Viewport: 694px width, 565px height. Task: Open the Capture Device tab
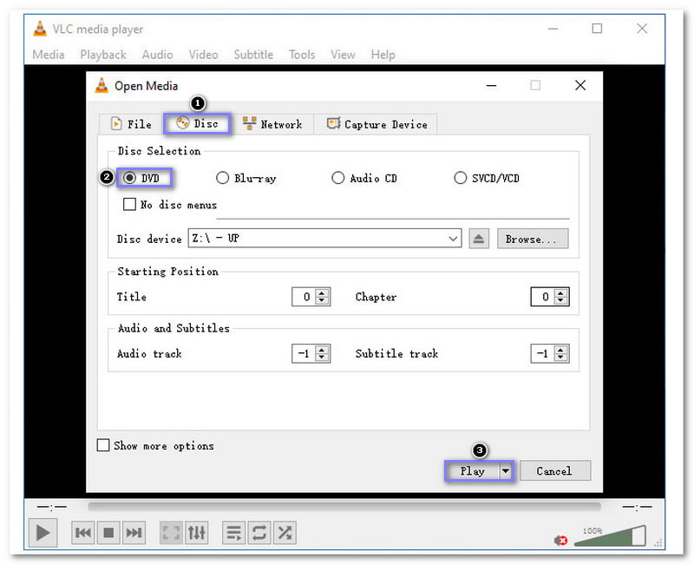376,124
